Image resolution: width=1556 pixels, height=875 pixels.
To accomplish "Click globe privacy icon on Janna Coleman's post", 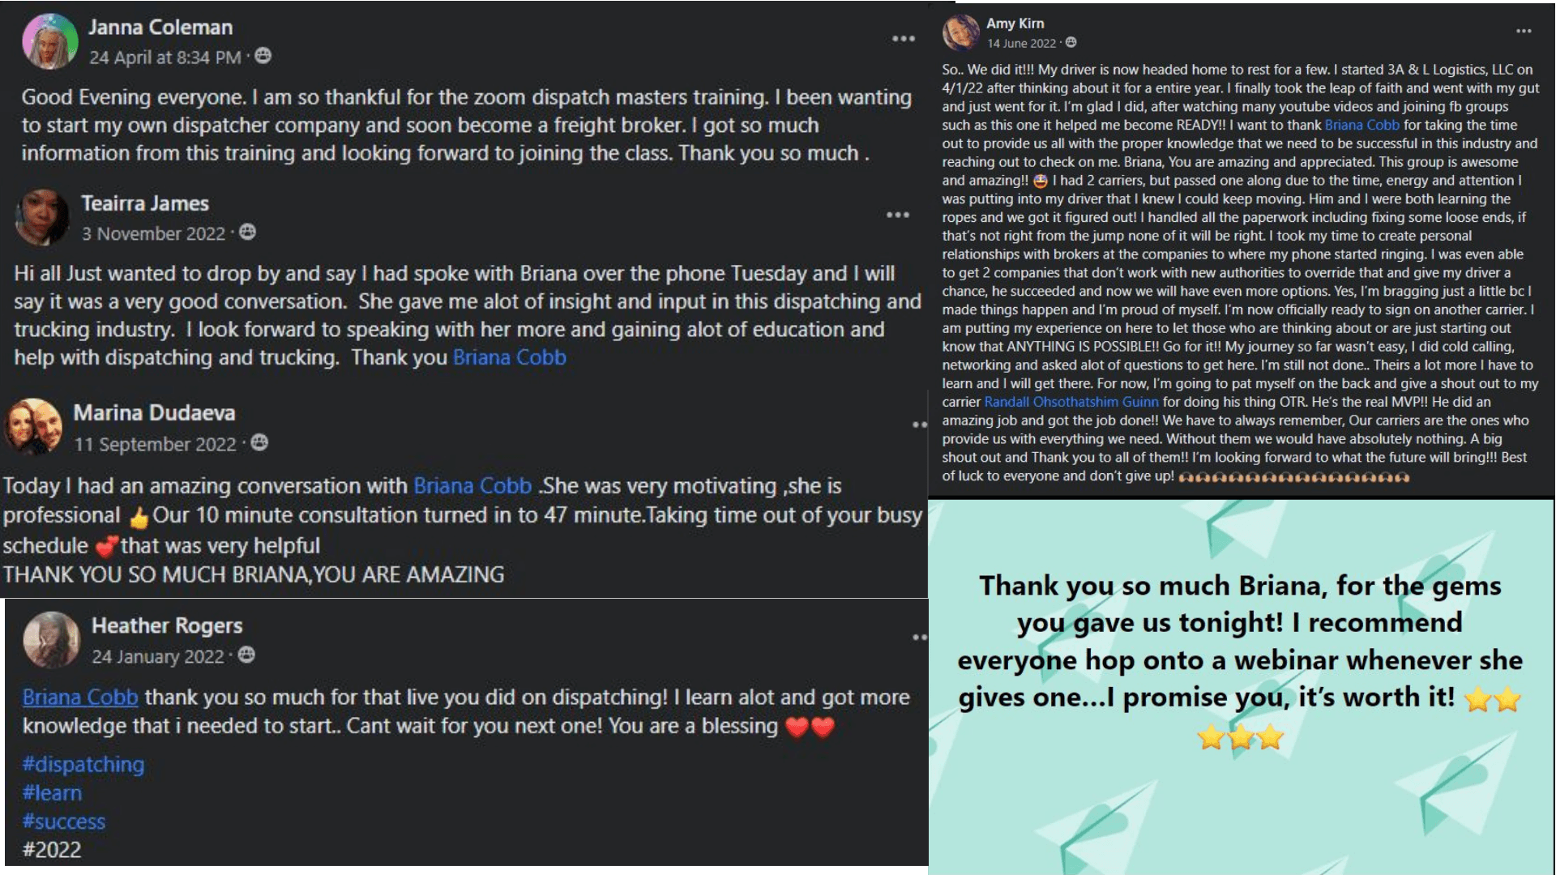I will tap(263, 56).
